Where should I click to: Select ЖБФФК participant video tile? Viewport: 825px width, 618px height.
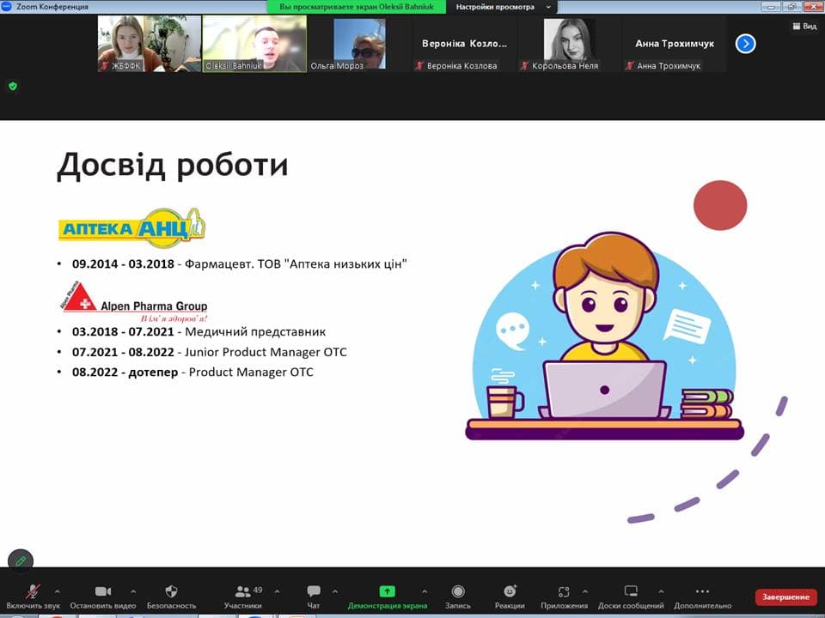coord(150,43)
